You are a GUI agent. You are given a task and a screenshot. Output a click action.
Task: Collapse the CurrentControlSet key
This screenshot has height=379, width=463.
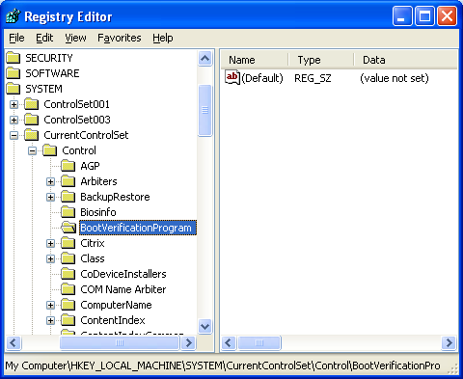tap(14, 135)
